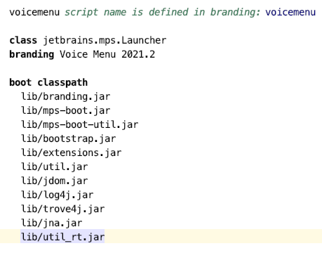Select the lib/mps-boot-util.jar entry

[79, 124]
